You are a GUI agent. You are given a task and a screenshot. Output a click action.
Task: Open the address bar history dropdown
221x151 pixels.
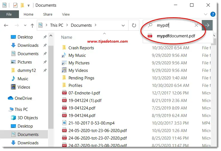[x=123, y=26]
